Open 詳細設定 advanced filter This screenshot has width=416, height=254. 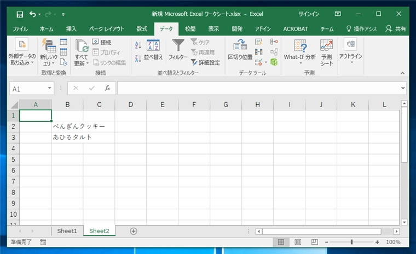click(x=205, y=62)
